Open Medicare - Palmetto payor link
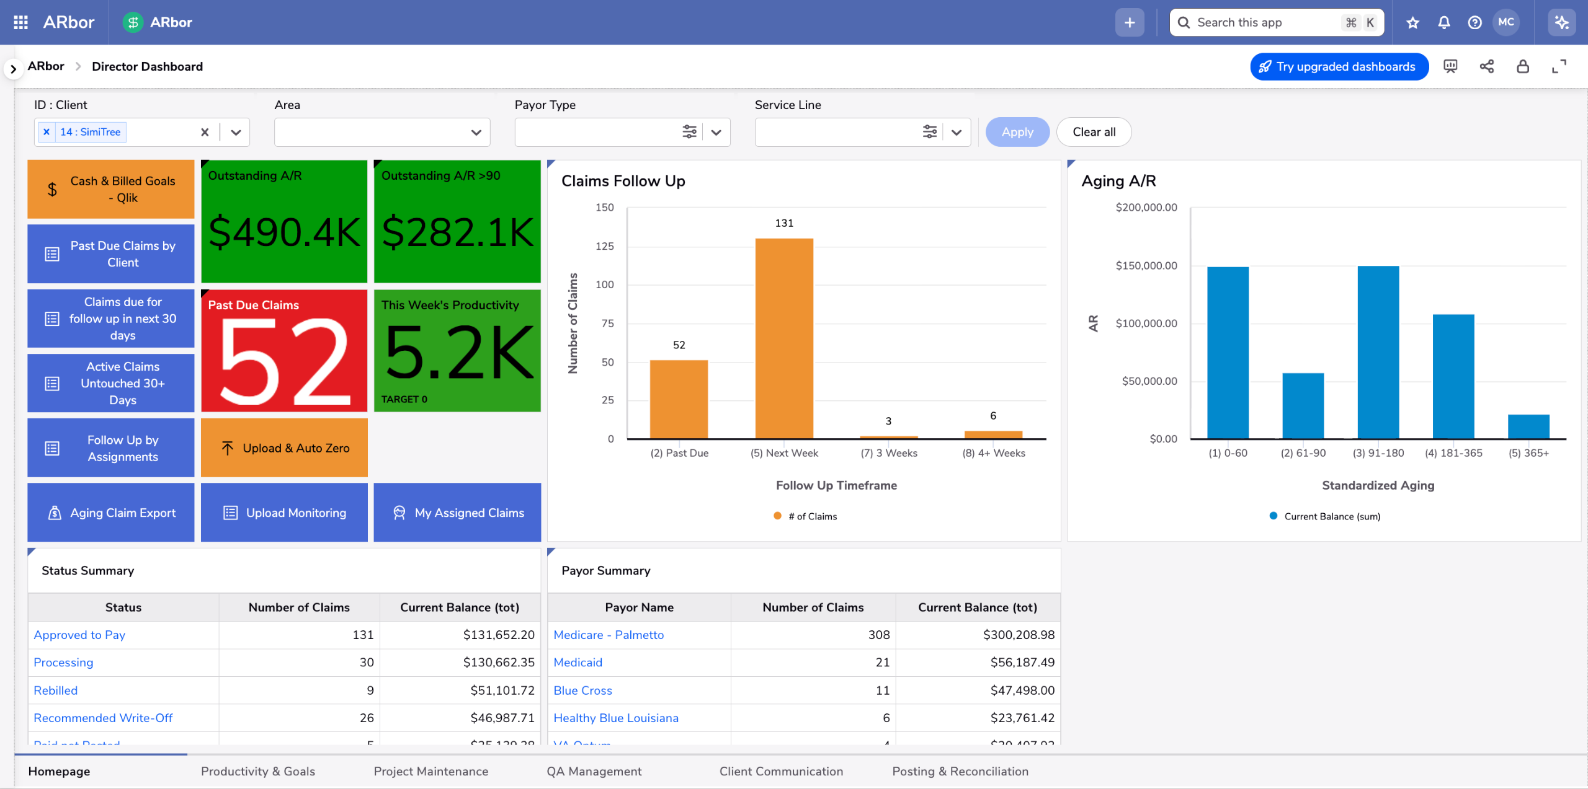 (609, 635)
